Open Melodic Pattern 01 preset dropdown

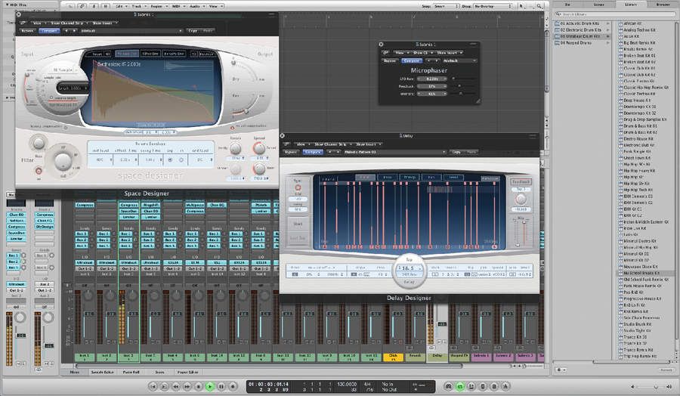pos(394,152)
